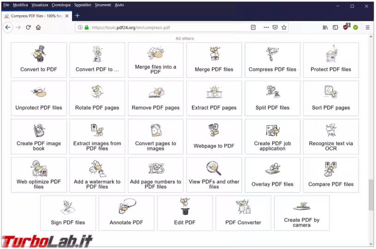Bookmark this page with the star
The width and height of the screenshot is (376, 249).
[x=284, y=28]
